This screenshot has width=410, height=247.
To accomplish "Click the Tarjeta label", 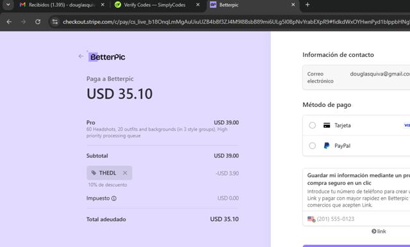I will tap(343, 125).
